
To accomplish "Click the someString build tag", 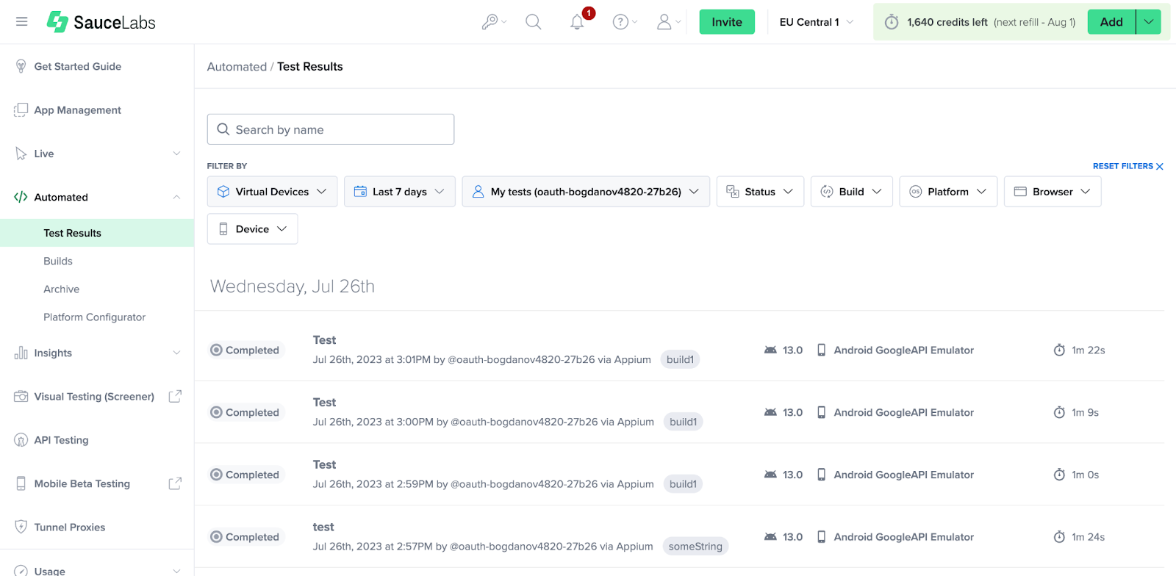I will [x=695, y=547].
